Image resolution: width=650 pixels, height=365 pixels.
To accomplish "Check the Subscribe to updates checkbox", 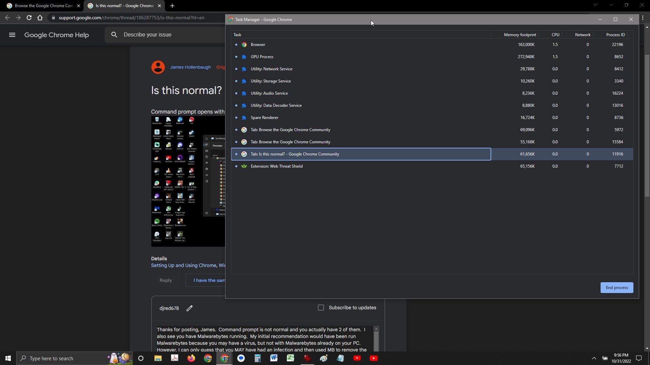I will (321, 308).
